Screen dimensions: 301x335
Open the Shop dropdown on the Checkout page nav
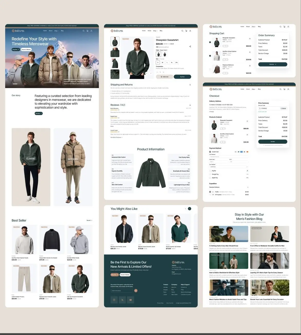pyautogui.click(x=254, y=89)
